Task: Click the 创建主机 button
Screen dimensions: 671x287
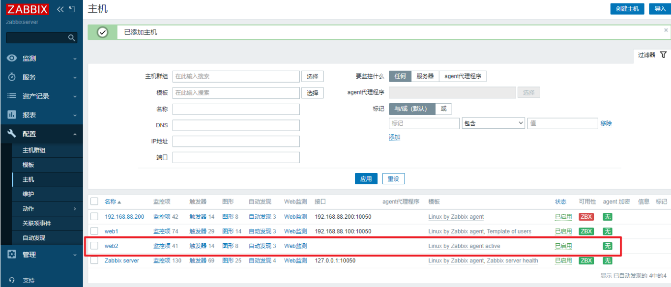Action: pos(627,9)
